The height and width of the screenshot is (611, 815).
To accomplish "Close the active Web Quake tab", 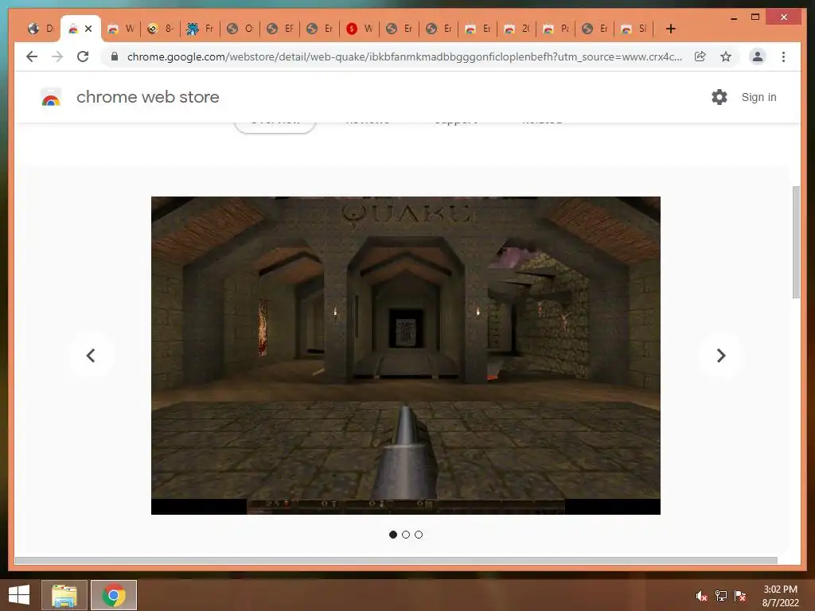I will [x=88, y=29].
